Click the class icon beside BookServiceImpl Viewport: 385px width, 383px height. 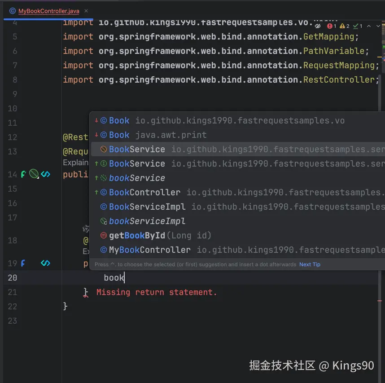tap(104, 207)
